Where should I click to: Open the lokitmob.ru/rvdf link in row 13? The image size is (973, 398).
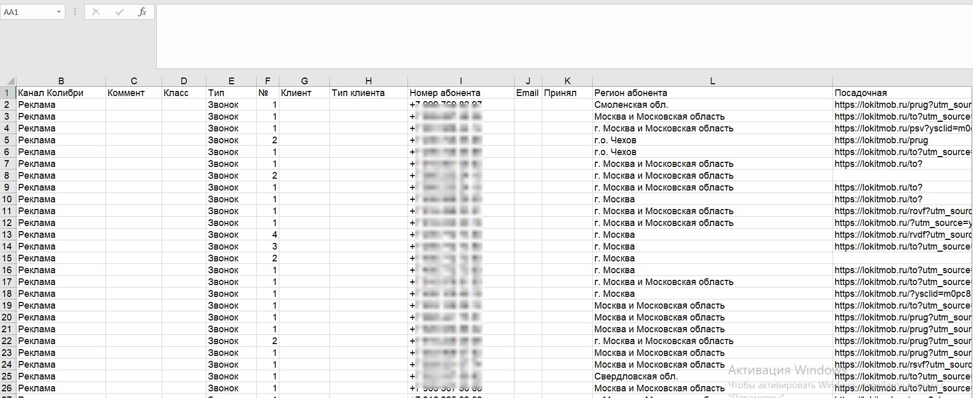[x=903, y=235]
